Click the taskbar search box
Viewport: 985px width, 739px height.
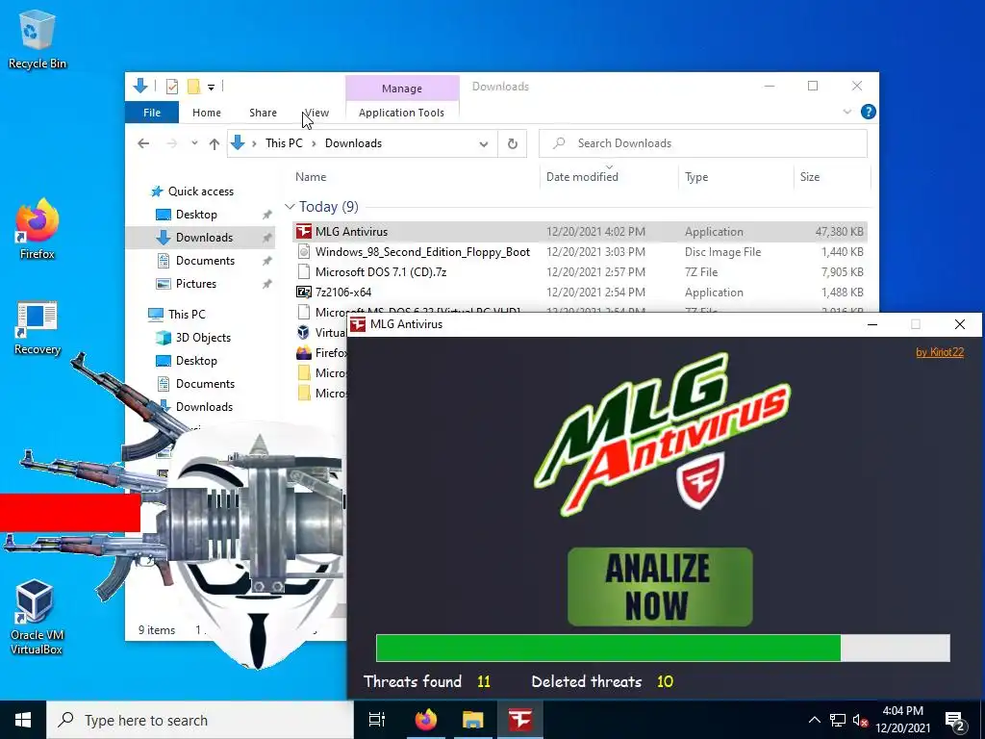(x=200, y=720)
